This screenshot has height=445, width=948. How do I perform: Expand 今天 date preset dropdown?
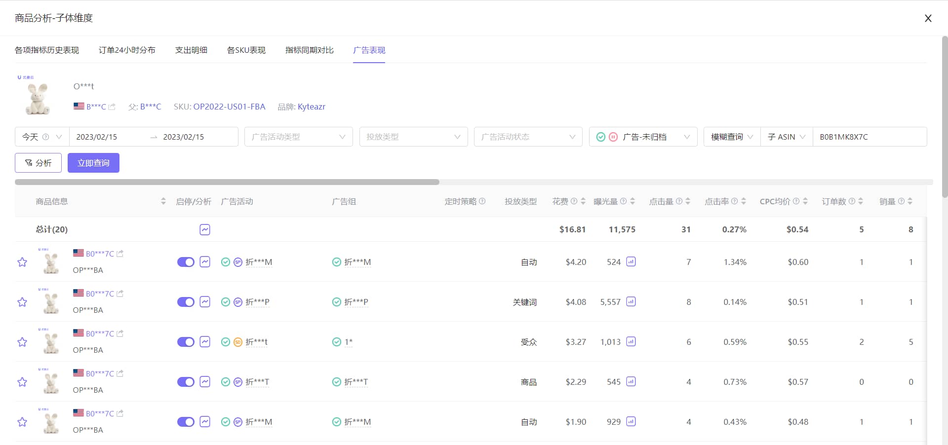click(x=42, y=137)
